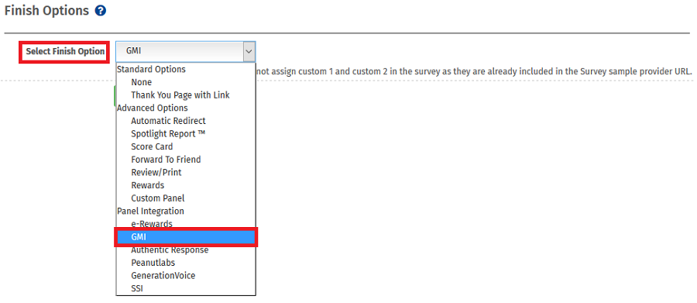
Task: Click the Advanced Options group header
Action: click(x=152, y=108)
